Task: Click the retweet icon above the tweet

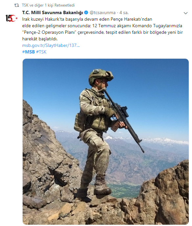Action: click(x=17, y=5)
